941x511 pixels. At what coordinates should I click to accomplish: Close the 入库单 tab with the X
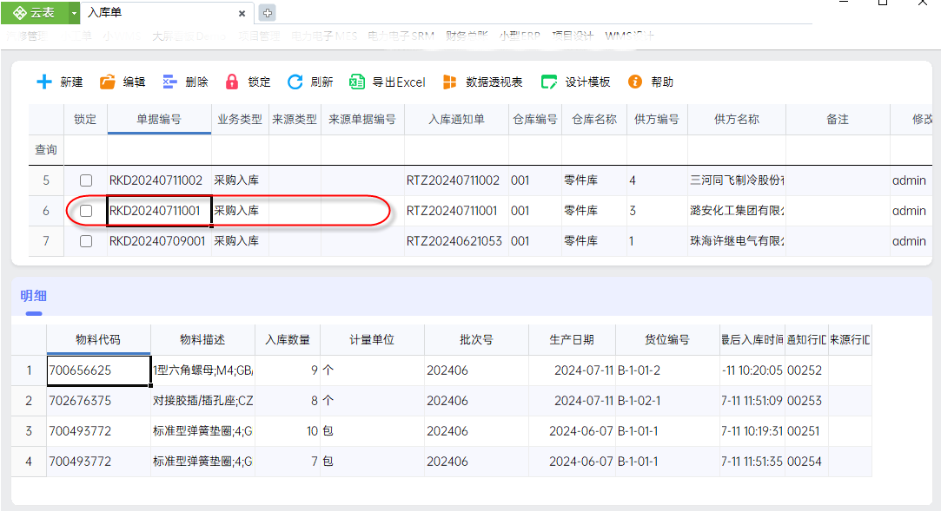point(242,13)
